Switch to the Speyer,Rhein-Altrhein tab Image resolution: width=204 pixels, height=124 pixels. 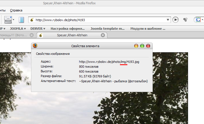point(72,35)
